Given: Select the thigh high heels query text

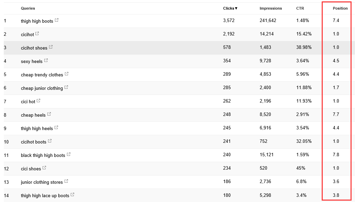Looking at the screenshot, I should tap(37, 128).
